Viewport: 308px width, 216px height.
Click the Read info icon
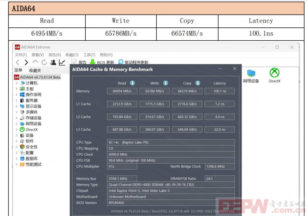[x=132, y=83]
